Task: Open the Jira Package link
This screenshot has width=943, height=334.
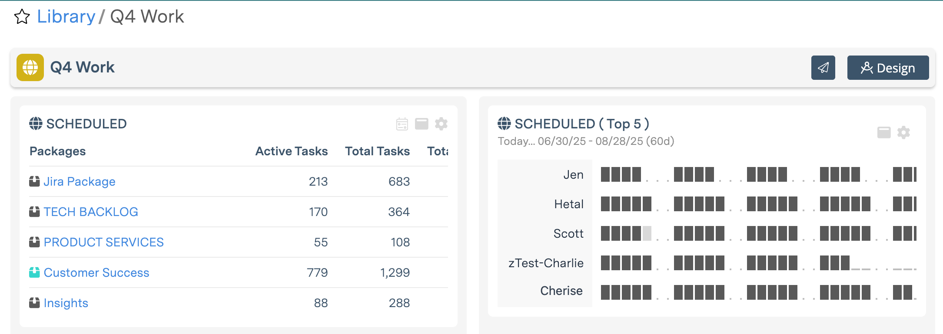Action: coord(80,181)
